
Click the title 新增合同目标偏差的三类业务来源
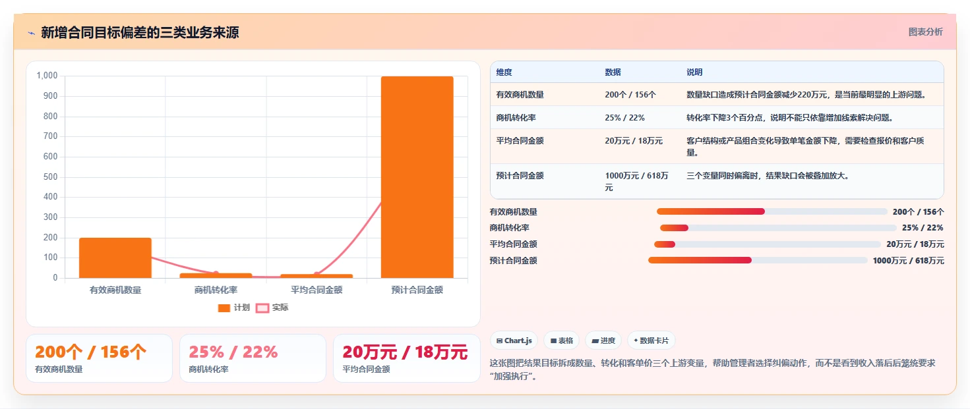click(140, 32)
